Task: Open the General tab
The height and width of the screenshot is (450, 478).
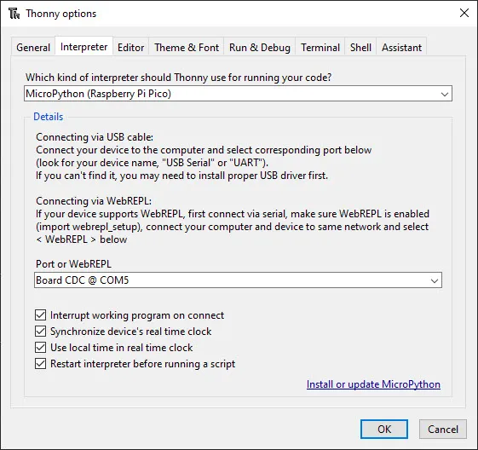Action: 33,47
